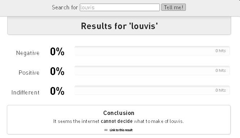Focus the 'Search for' text field
The height and width of the screenshot is (138, 240).
(120, 7)
